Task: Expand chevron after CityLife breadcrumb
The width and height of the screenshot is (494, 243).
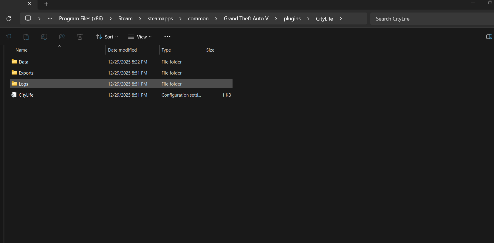Action: 341,18
